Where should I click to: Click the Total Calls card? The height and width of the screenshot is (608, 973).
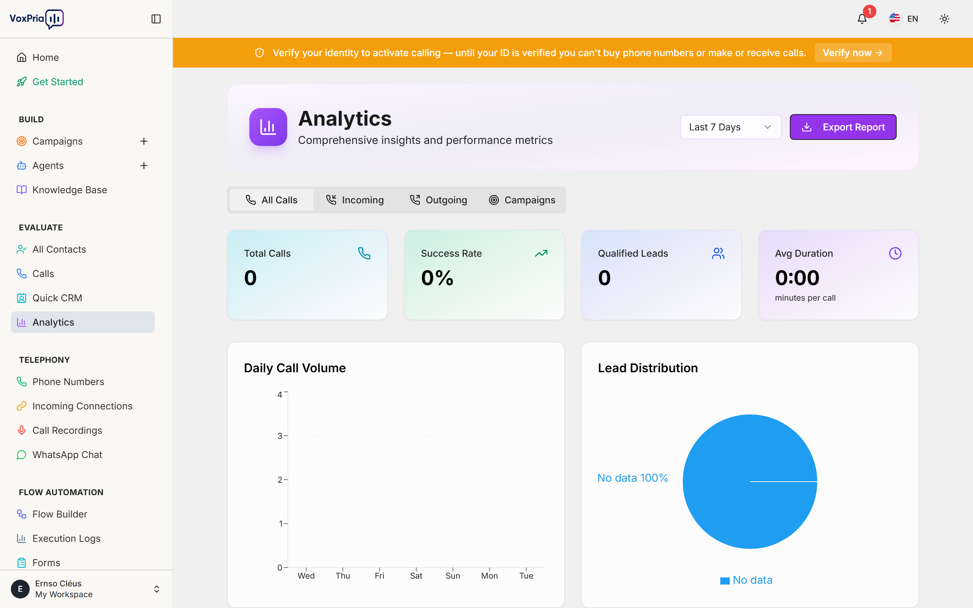click(x=307, y=275)
